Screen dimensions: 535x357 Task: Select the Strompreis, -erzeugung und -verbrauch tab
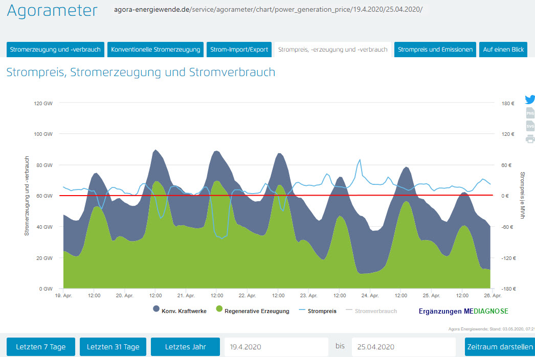tap(332, 50)
